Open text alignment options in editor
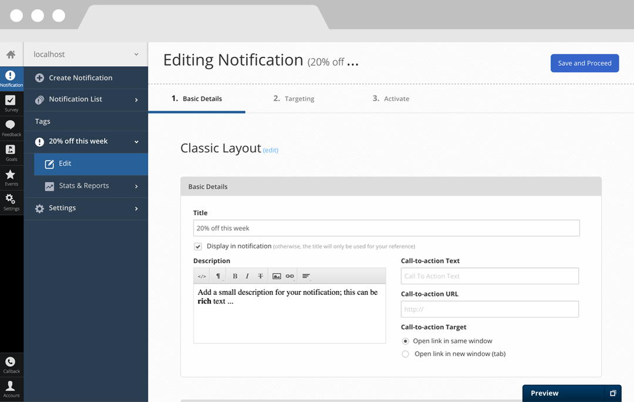The image size is (634, 402). point(306,276)
